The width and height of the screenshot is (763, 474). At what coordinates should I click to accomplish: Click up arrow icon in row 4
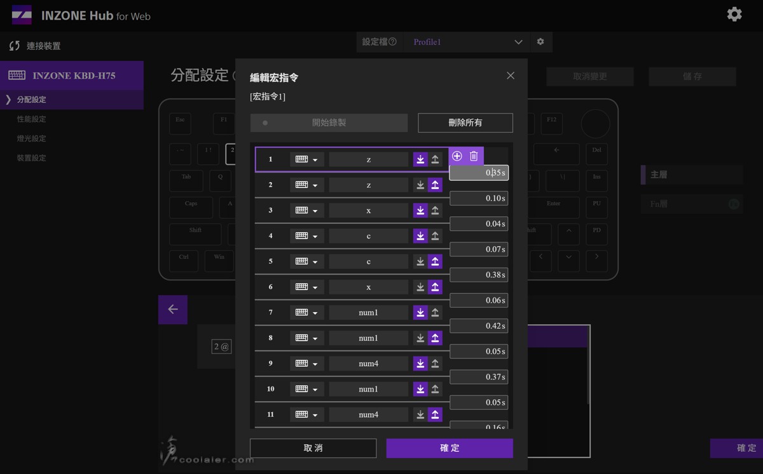tap(435, 236)
